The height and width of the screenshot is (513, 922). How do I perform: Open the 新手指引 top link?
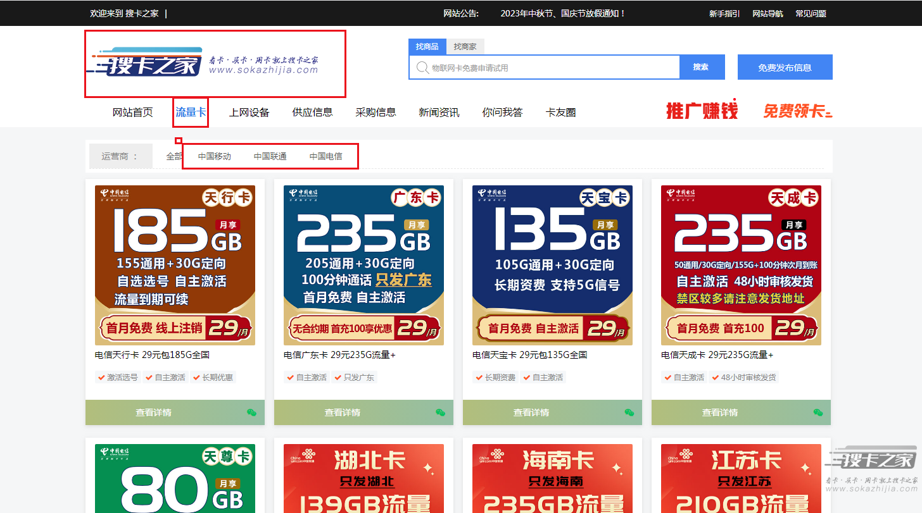[x=724, y=13]
